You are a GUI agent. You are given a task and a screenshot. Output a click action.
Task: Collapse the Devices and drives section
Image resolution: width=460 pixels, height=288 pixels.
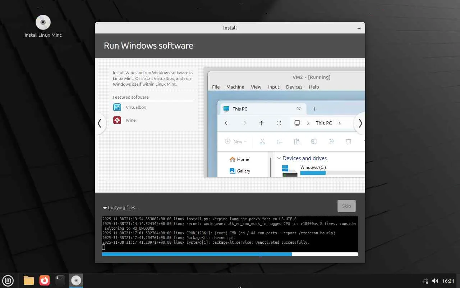pos(279,158)
